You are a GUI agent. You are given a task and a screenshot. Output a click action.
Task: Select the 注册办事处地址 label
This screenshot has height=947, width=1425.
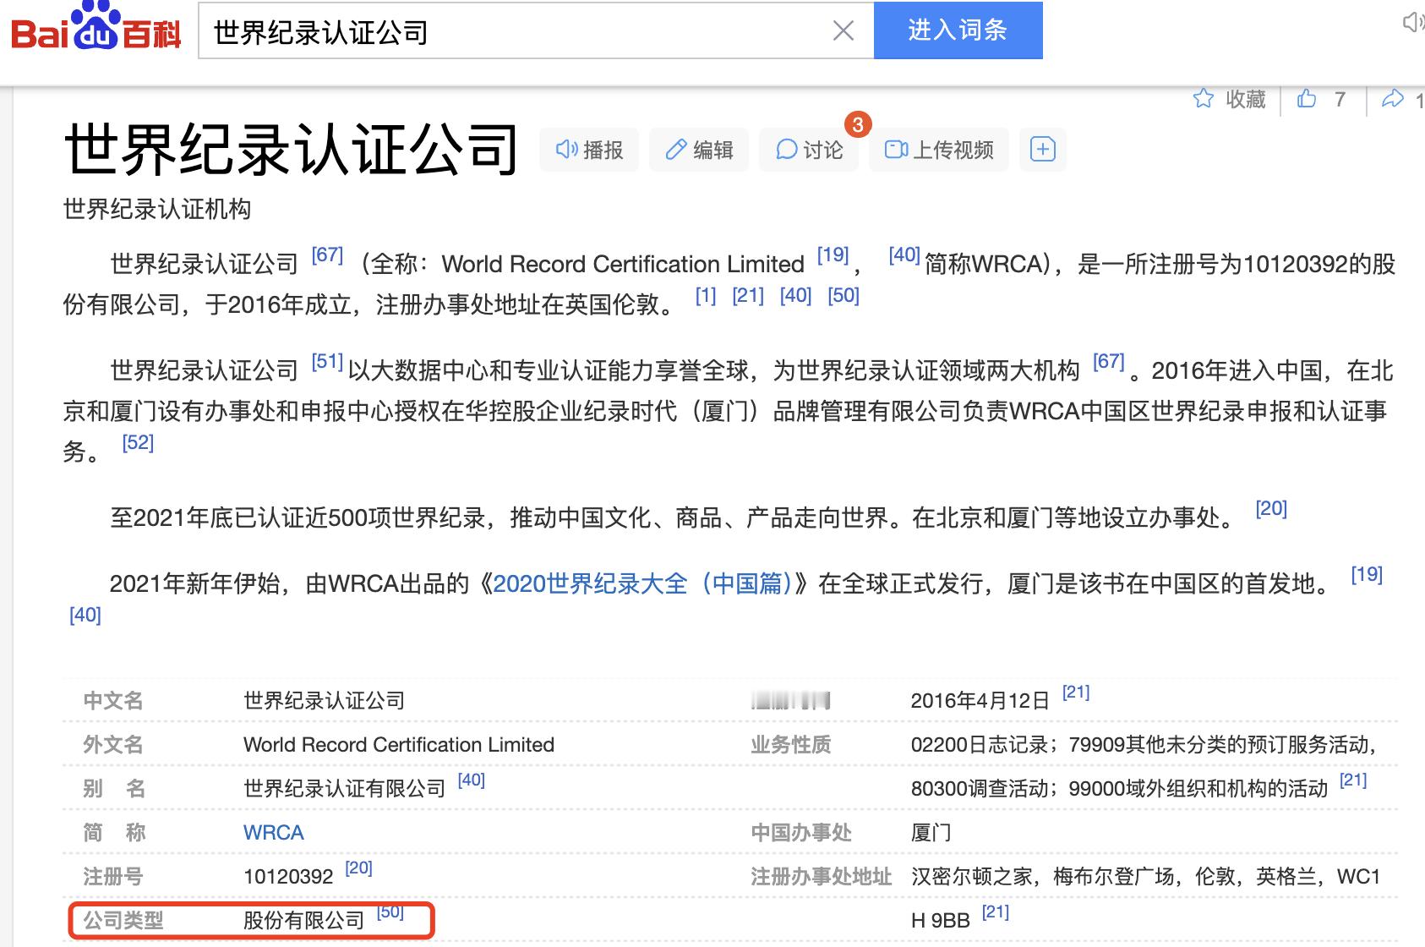[x=822, y=876]
